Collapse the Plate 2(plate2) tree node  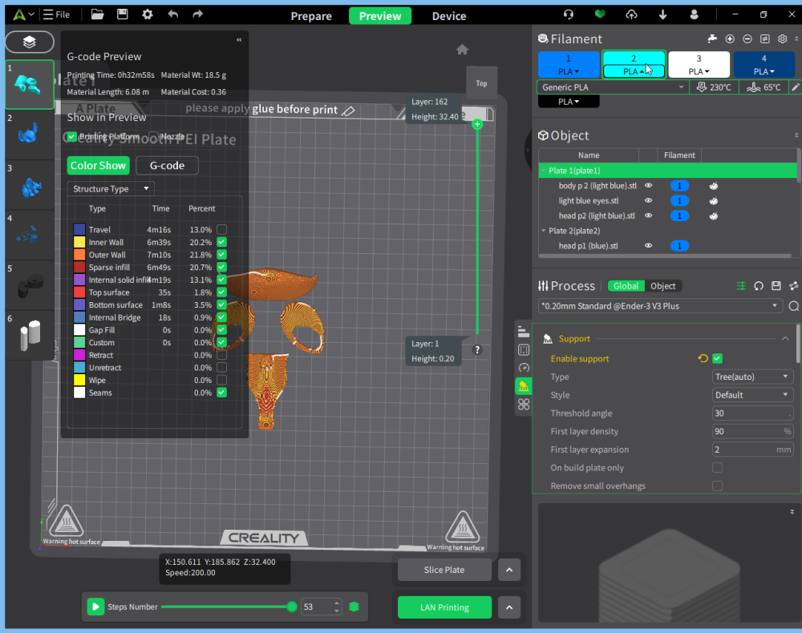pos(543,231)
